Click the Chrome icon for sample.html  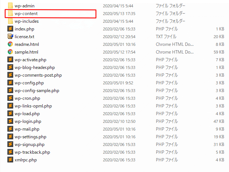tap(10, 52)
